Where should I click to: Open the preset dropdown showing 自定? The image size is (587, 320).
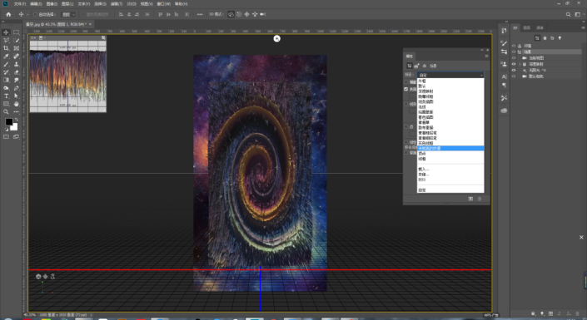pos(450,75)
